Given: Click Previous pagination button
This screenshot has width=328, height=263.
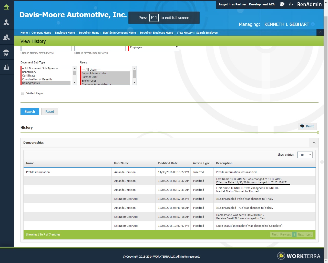Looking at the screenshot, I should point(285,234).
